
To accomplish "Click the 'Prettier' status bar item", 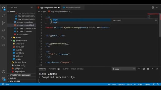I will coord(147,84).
